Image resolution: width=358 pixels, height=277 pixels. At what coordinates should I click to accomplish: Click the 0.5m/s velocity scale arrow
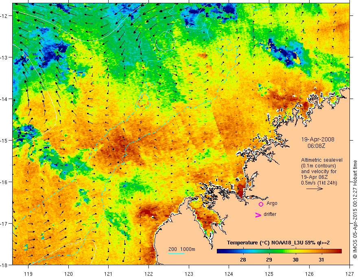[x=314, y=189]
